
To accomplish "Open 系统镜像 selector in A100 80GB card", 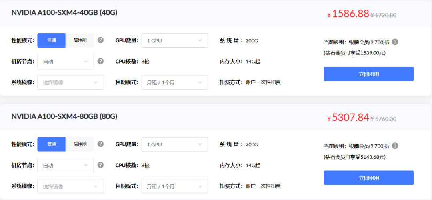I will pos(71,186).
